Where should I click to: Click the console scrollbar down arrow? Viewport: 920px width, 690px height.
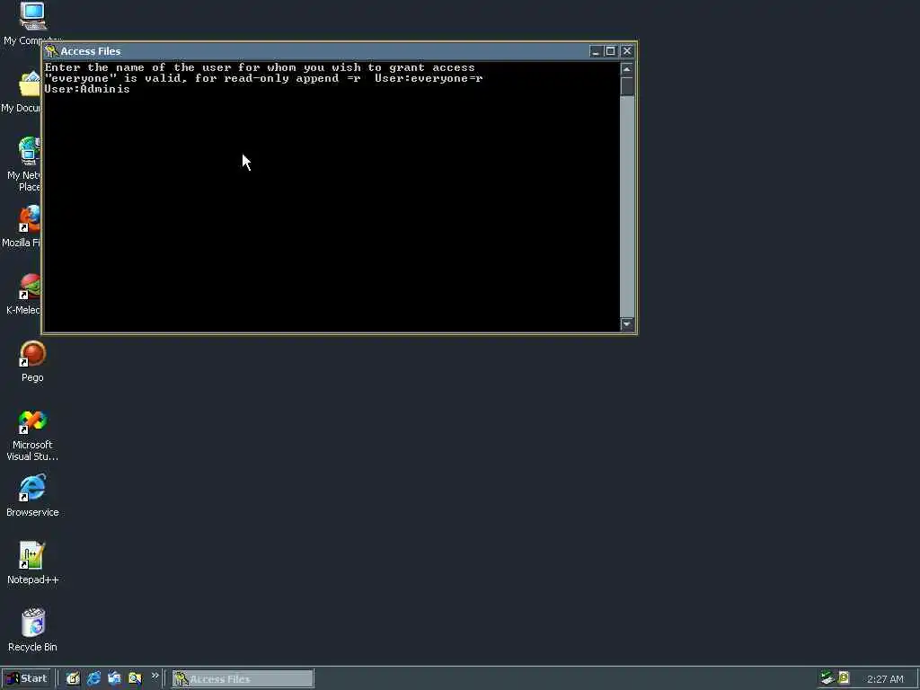pyautogui.click(x=626, y=323)
